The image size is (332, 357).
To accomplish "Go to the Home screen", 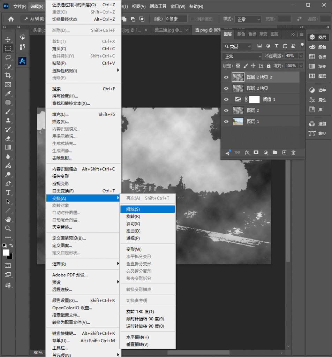I will click(11, 19).
